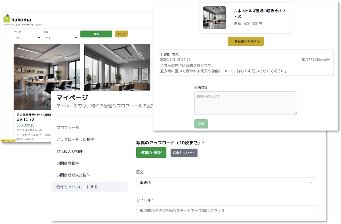Go to お気に入り物件 favorites page
Screen dimensions: 341x224
[70, 151]
